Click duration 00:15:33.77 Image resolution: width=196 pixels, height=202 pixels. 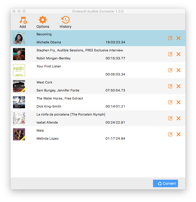(x=115, y=58)
